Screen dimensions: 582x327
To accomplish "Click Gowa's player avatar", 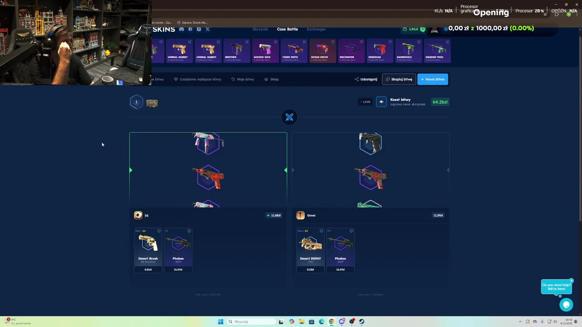I will [301, 215].
